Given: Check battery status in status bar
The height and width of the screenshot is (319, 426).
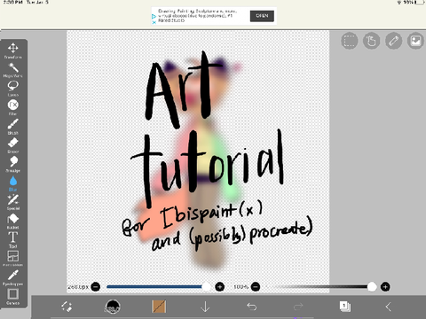Looking at the screenshot, I should pyautogui.click(x=419, y=3).
